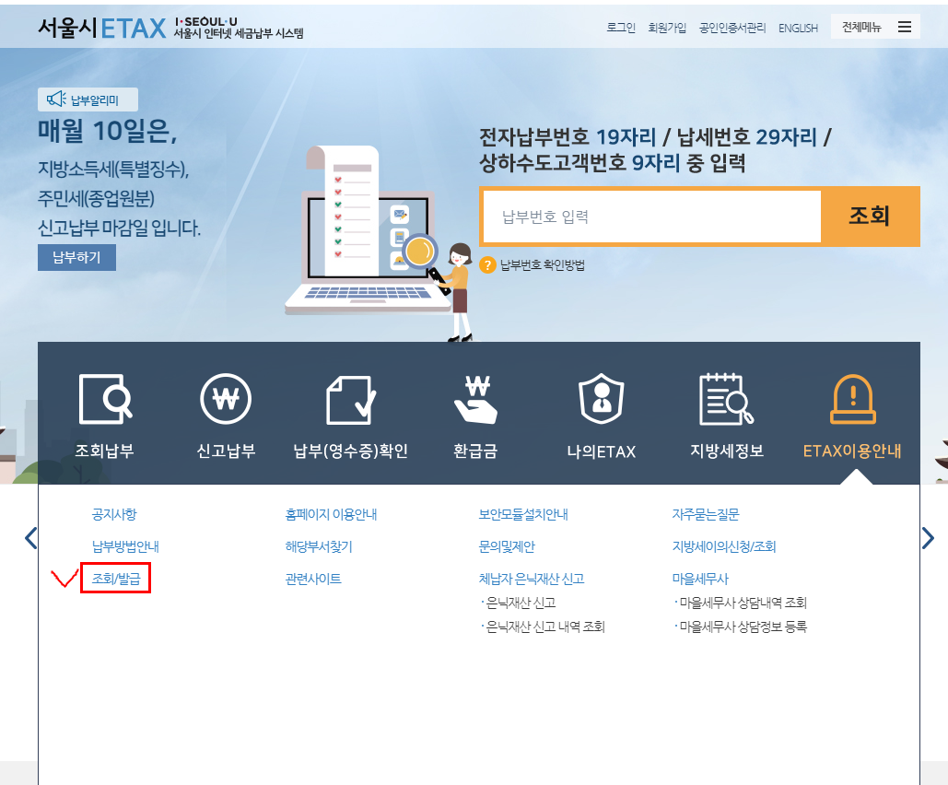
Task: Open the 해당부서찾기 link
Action: click(319, 546)
